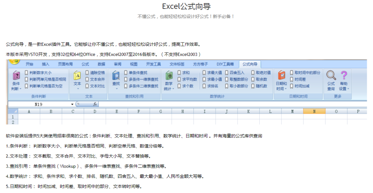The image size is (373, 193).
Task: Open 多条件二维表查找 command
Action: 141,86
